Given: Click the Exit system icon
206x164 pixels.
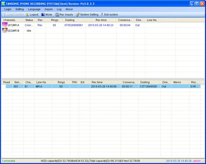Looking at the screenshot, I should pyautogui.click(x=102, y=15).
